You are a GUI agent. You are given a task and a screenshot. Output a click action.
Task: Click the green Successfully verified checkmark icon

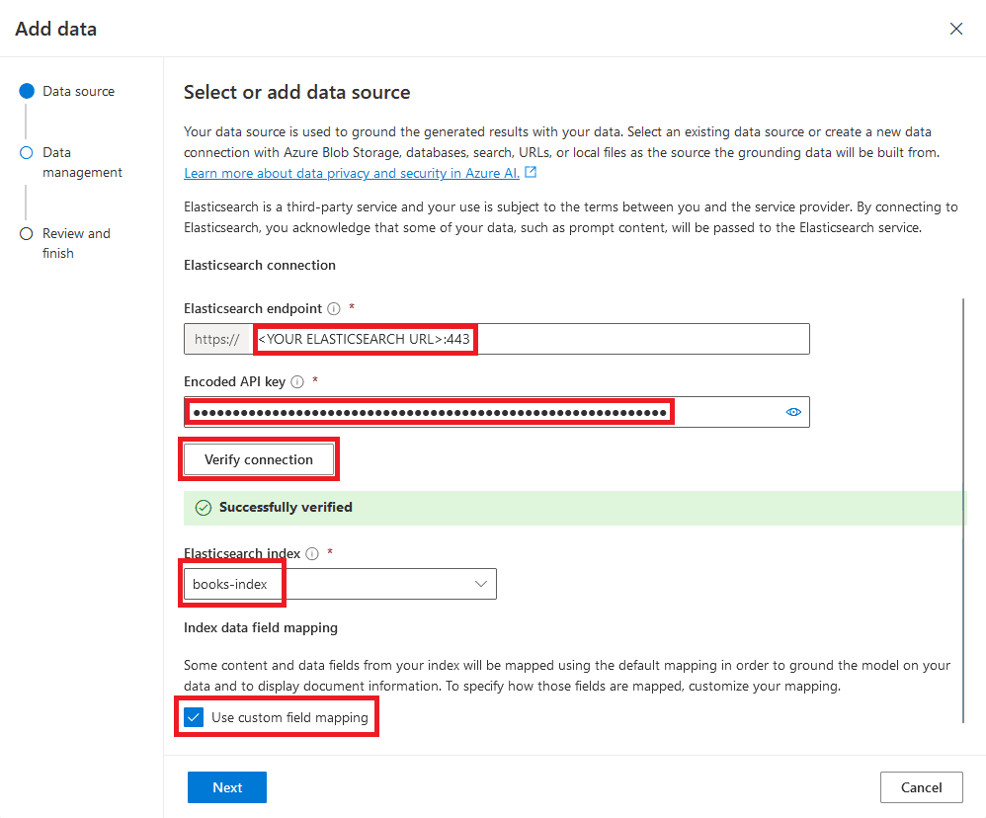pos(204,507)
